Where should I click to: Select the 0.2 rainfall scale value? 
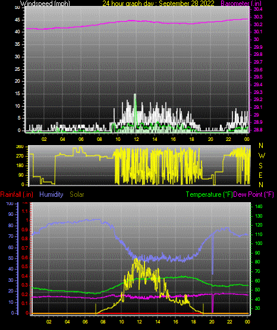pyautogui.click(x=25, y=294)
